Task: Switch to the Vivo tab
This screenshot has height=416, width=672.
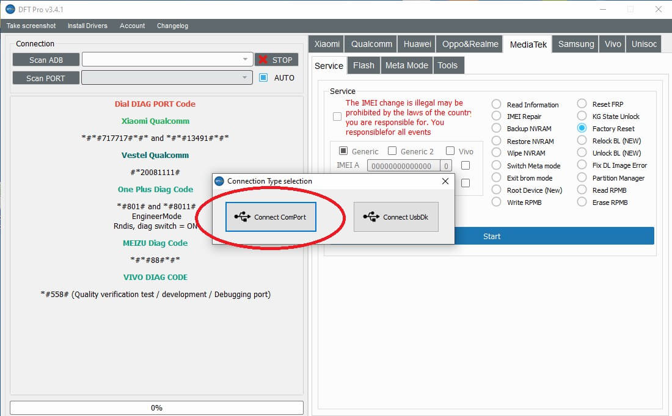Action: (x=612, y=44)
